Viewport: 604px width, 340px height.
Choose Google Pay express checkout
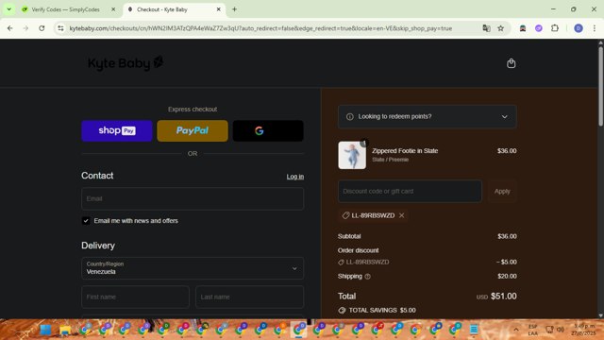(268, 130)
